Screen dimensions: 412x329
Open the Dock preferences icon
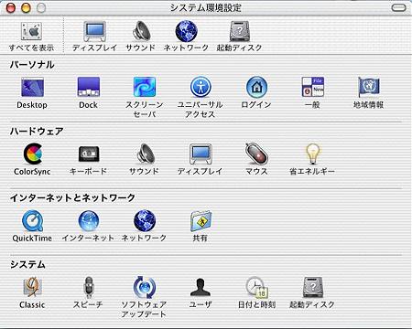pos(89,87)
